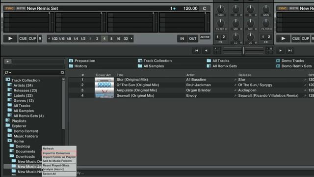This screenshot has width=314, height=177.
Task: Open the All Tracks favorite
Action: 218,60
